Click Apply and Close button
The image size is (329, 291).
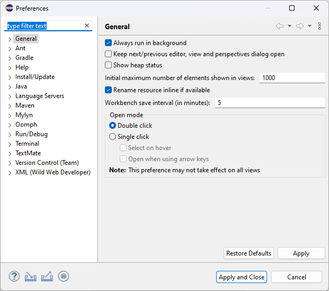point(242,277)
